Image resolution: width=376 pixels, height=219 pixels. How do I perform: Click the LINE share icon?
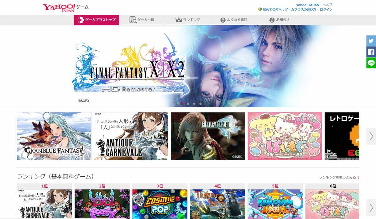371,62
